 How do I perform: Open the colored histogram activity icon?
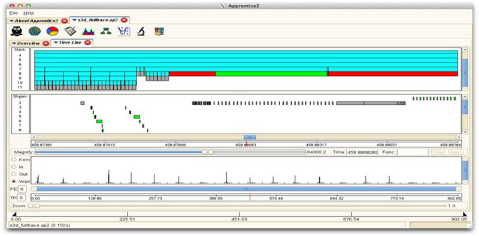tap(88, 31)
